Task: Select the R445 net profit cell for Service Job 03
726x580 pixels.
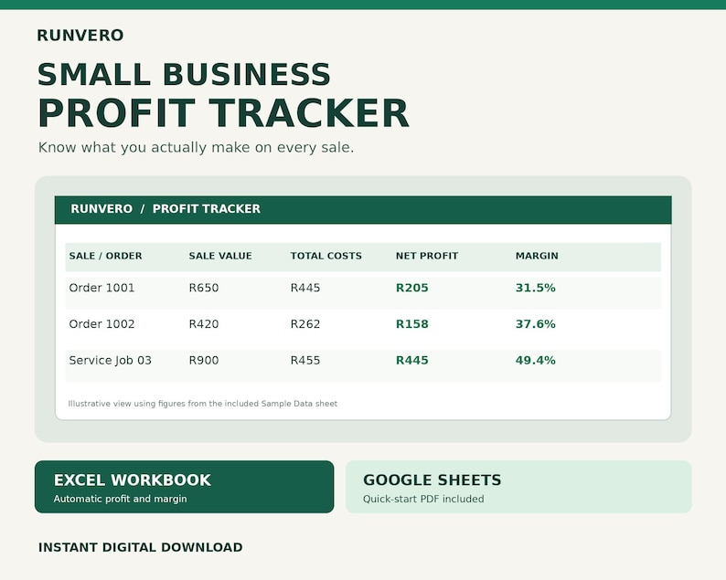Action: tap(412, 360)
